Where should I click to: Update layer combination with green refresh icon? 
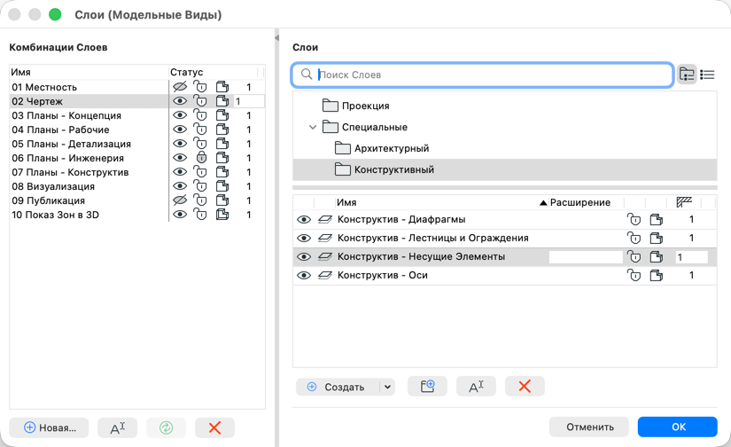click(x=166, y=427)
